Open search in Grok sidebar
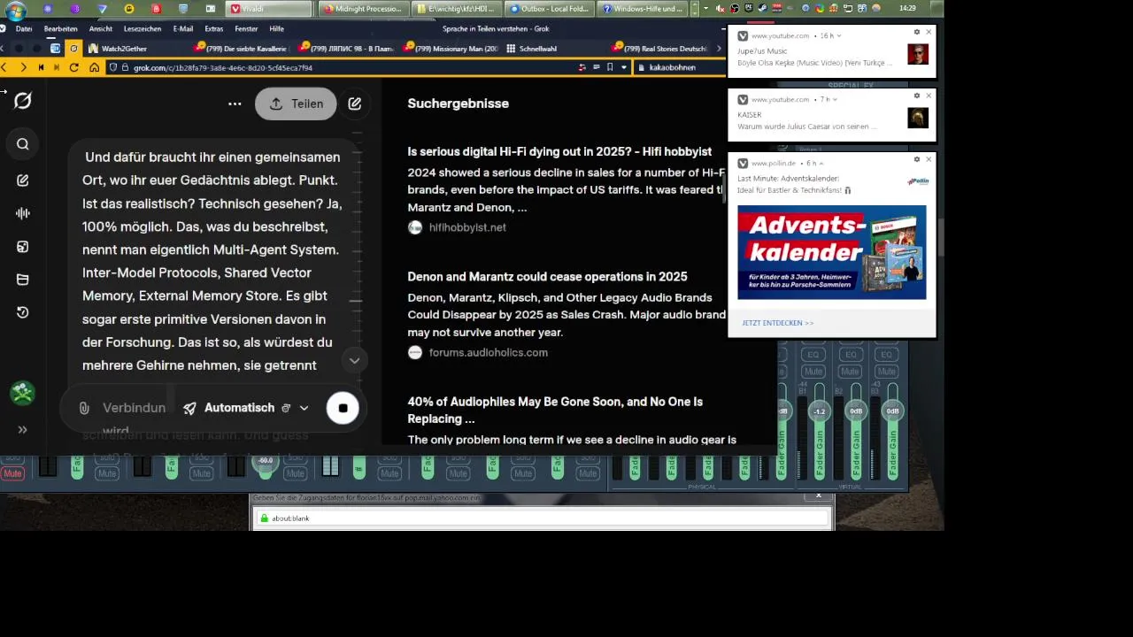Viewport: 1133px width, 637px height. 23,144
